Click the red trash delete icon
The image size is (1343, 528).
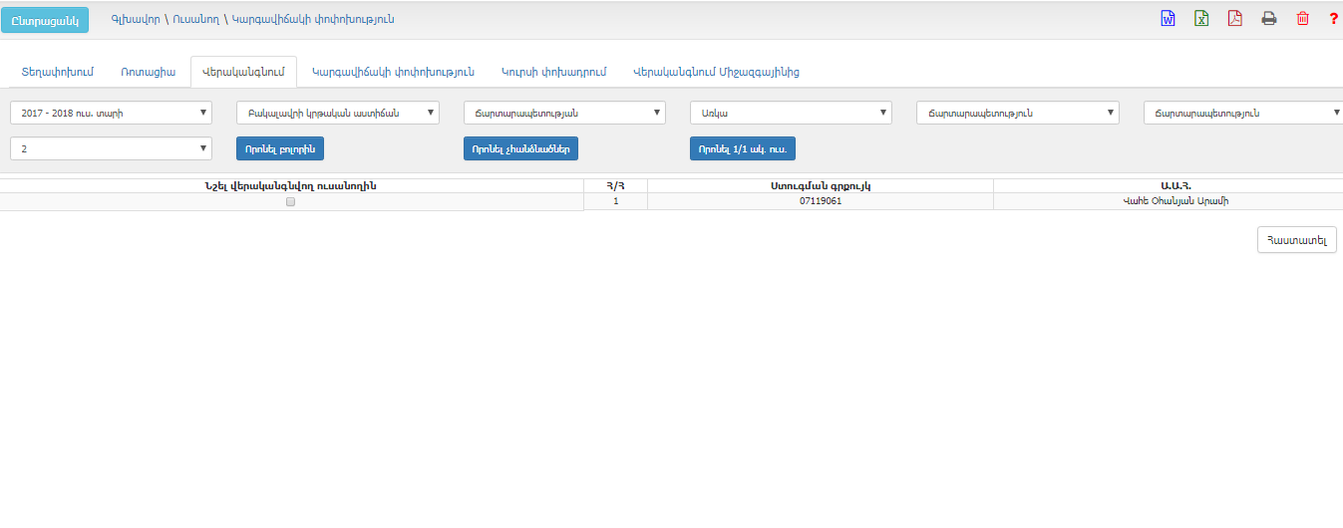[1302, 19]
